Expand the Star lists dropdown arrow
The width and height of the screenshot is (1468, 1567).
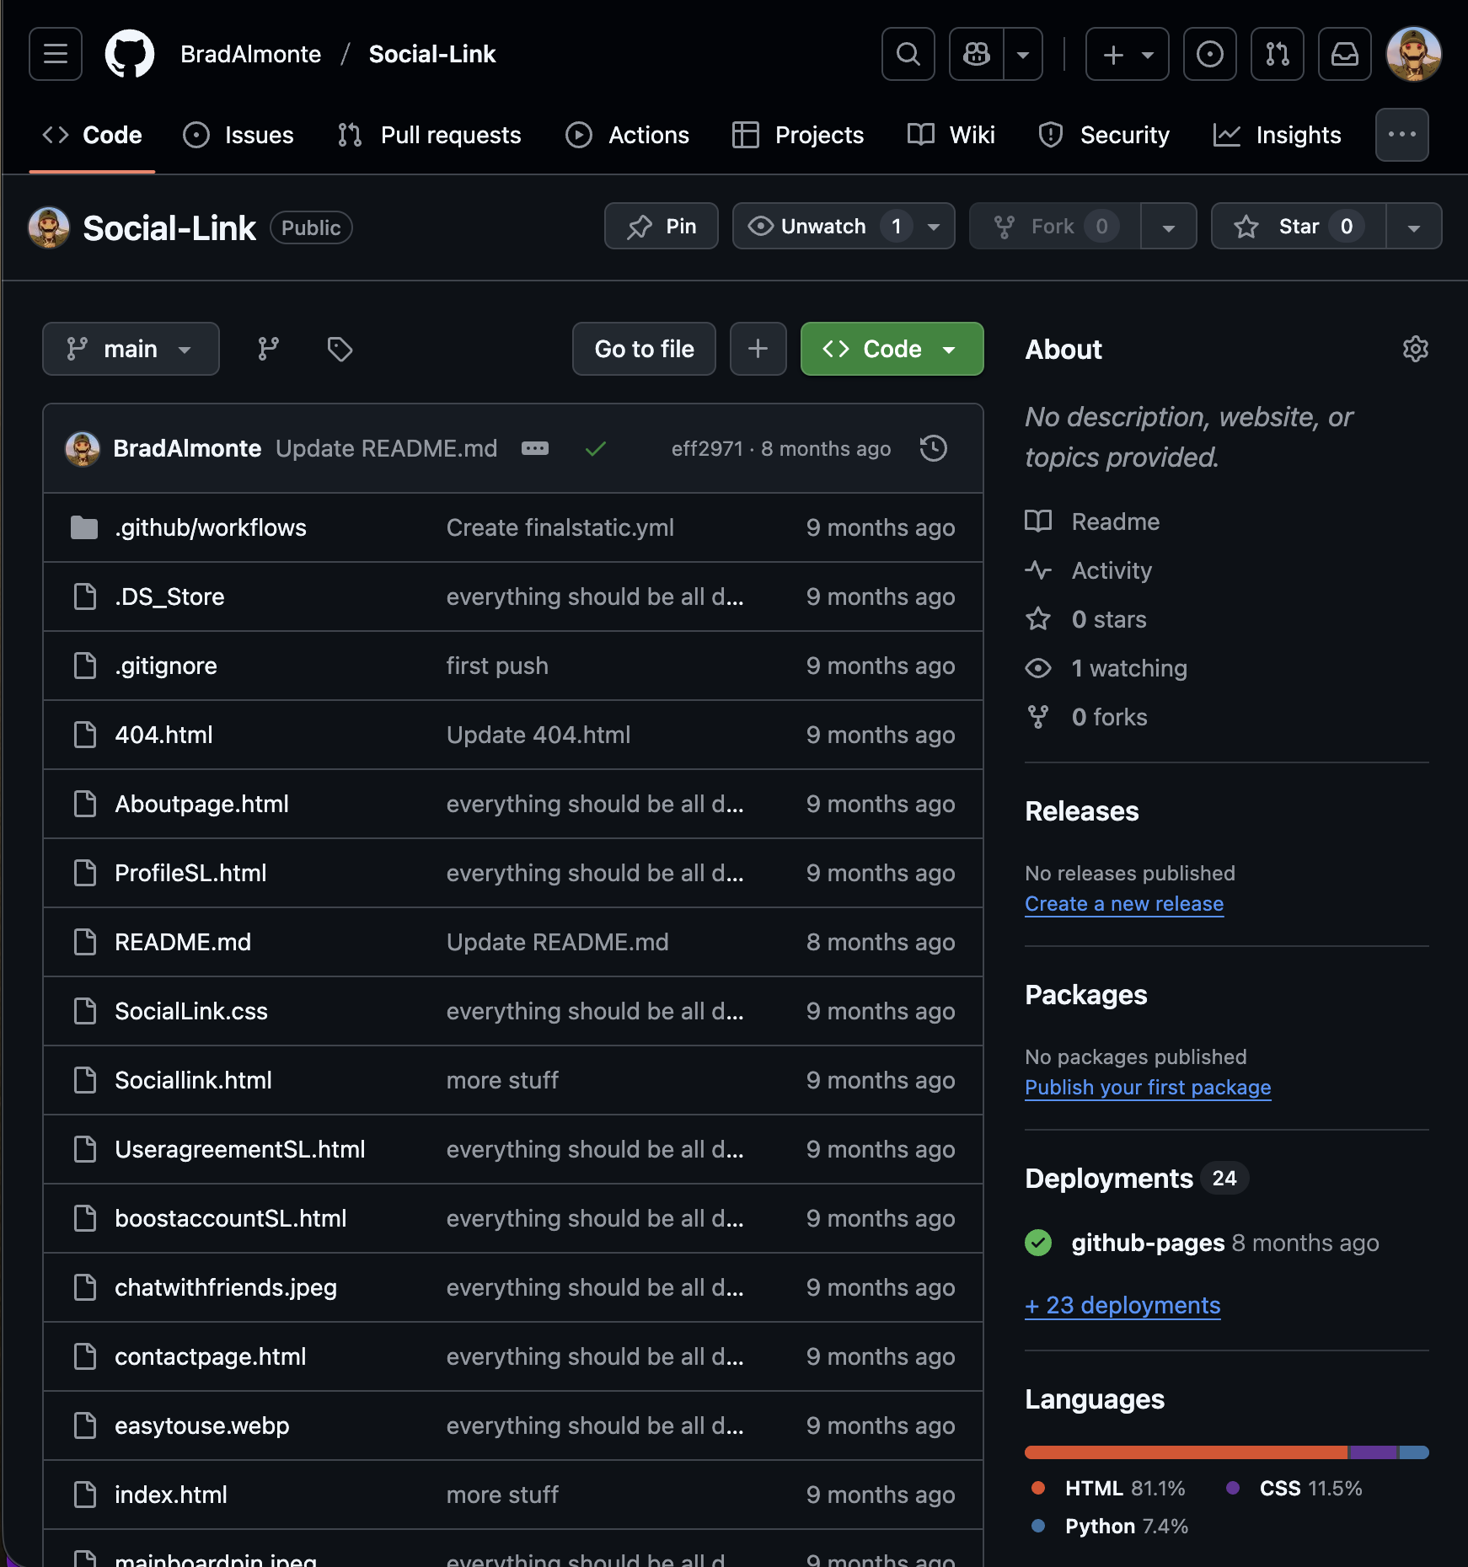click(1413, 227)
